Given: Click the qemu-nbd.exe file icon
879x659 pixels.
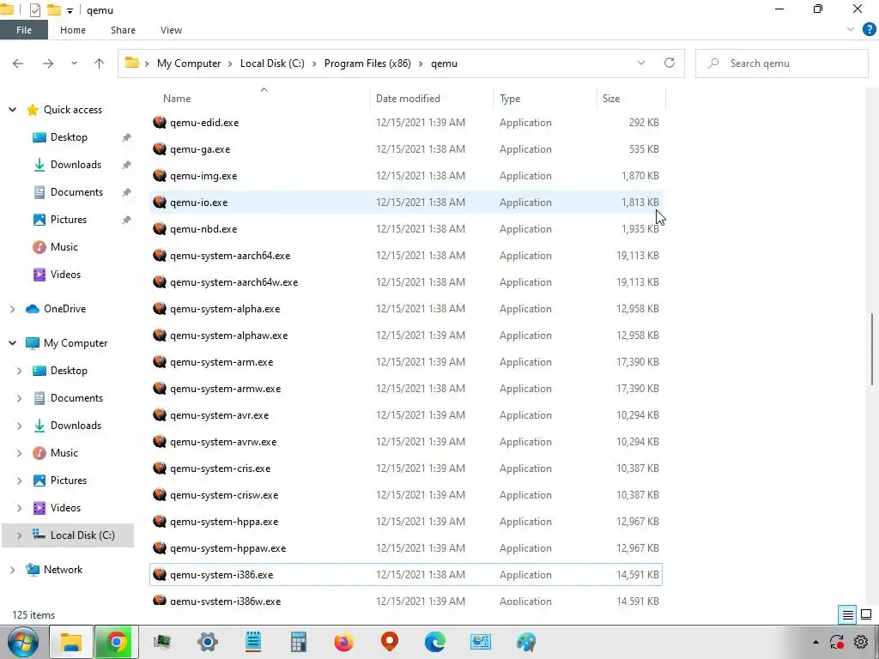Looking at the screenshot, I should click(160, 228).
